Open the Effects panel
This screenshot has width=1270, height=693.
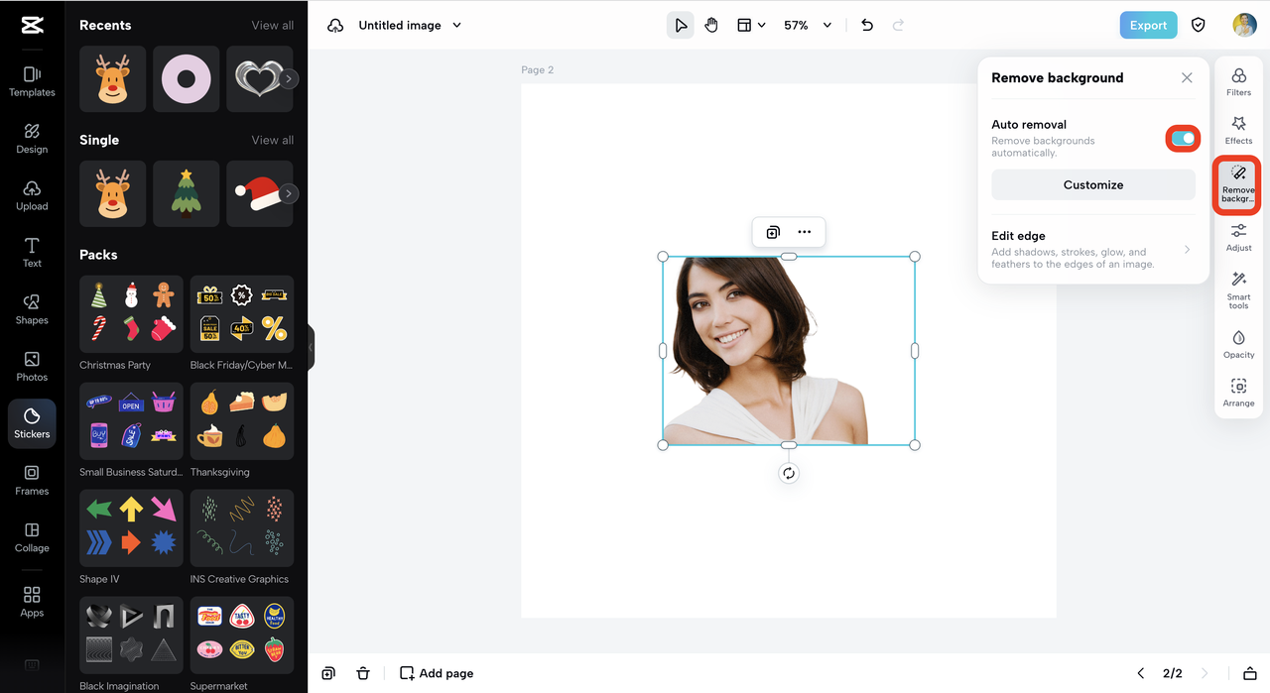(x=1238, y=130)
